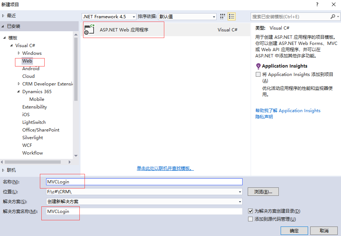
Task: Open the solution create-new dropdown
Action: click(240, 202)
